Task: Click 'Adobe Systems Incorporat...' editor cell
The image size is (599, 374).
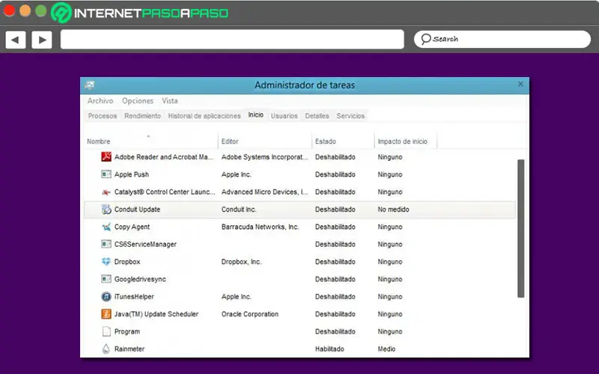Action: 264,157
